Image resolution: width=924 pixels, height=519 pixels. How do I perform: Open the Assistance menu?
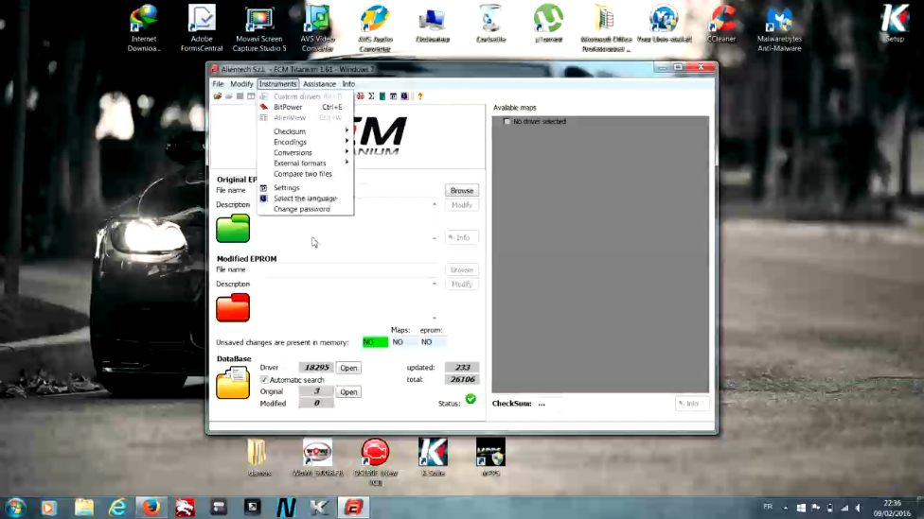[319, 84]
